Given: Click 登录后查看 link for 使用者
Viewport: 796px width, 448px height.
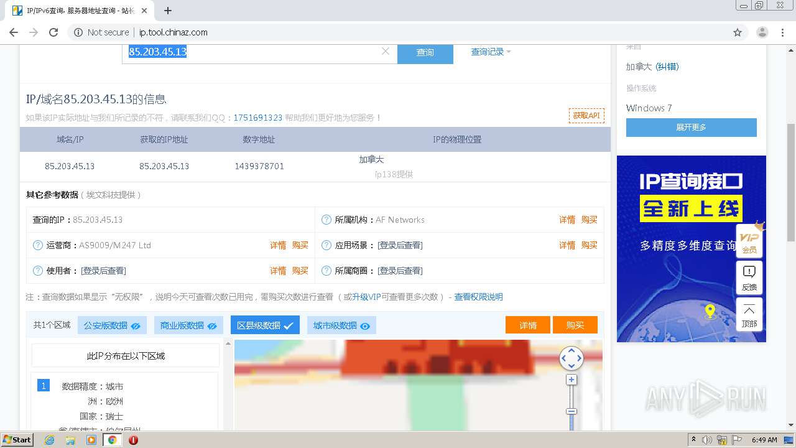Looking at the screenshot, I should point(103,271).
